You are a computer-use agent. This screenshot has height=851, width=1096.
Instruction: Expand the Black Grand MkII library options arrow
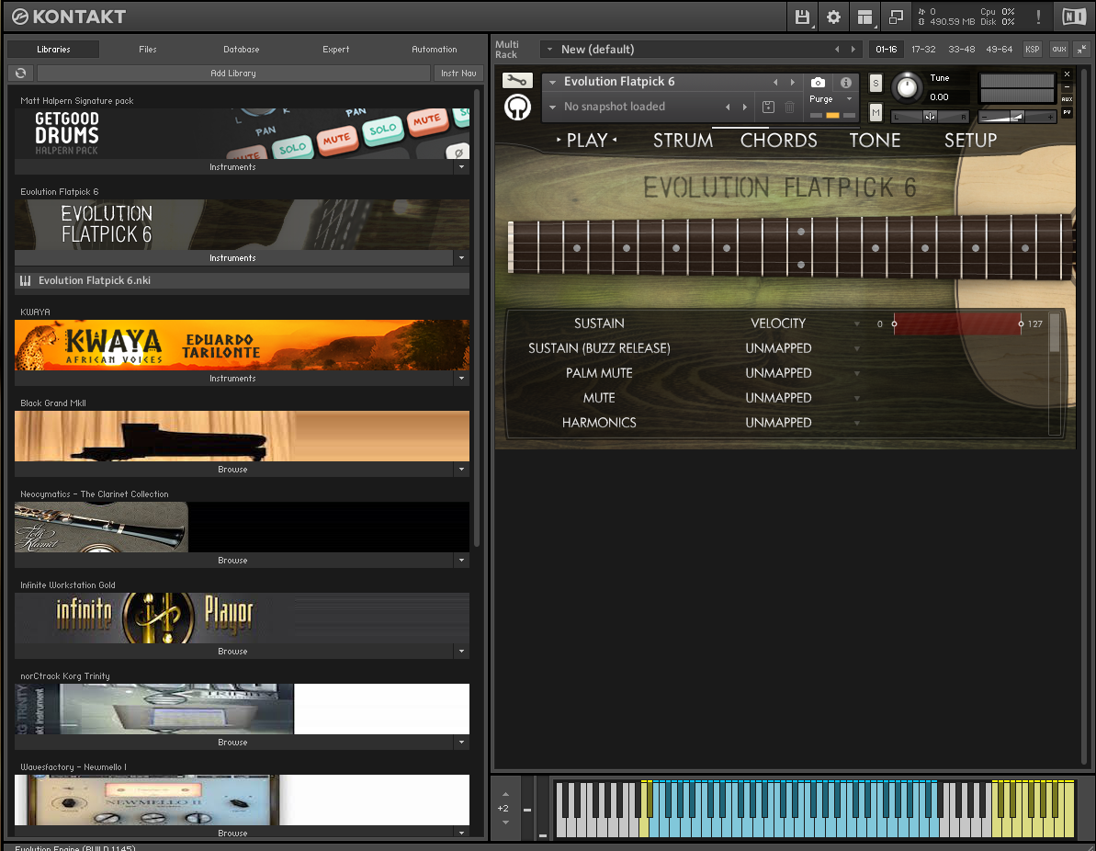[461, 470]
